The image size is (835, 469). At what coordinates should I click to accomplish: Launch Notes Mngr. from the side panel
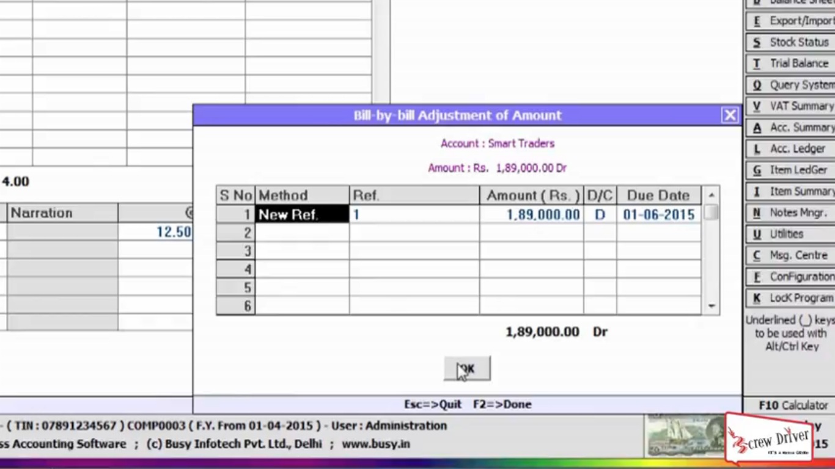(790, 213)
